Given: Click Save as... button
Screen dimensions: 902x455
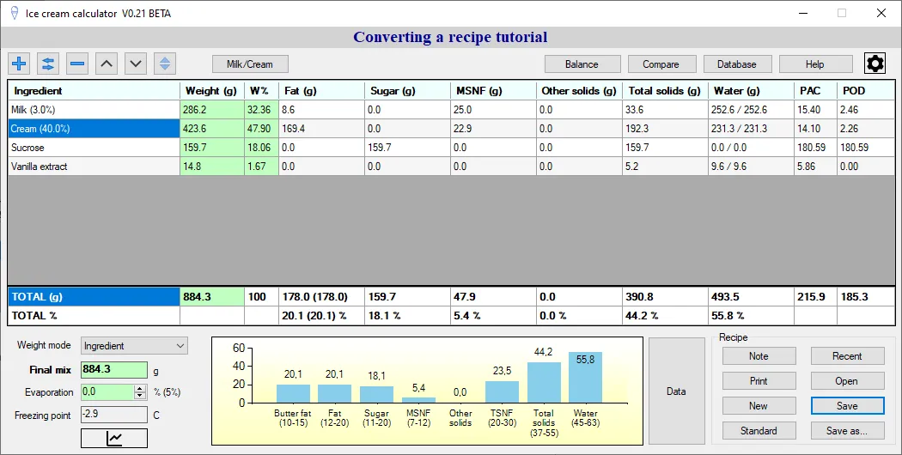Looking at the screenshot, I should coord(847,430).
